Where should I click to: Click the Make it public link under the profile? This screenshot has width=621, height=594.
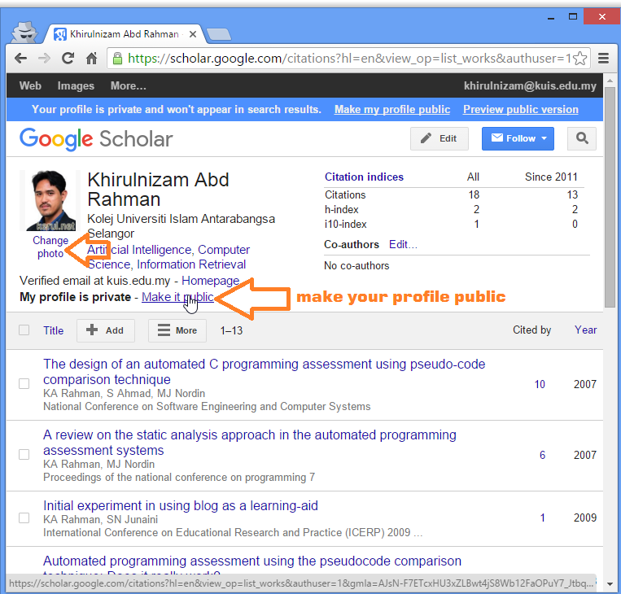pos(177,297)
